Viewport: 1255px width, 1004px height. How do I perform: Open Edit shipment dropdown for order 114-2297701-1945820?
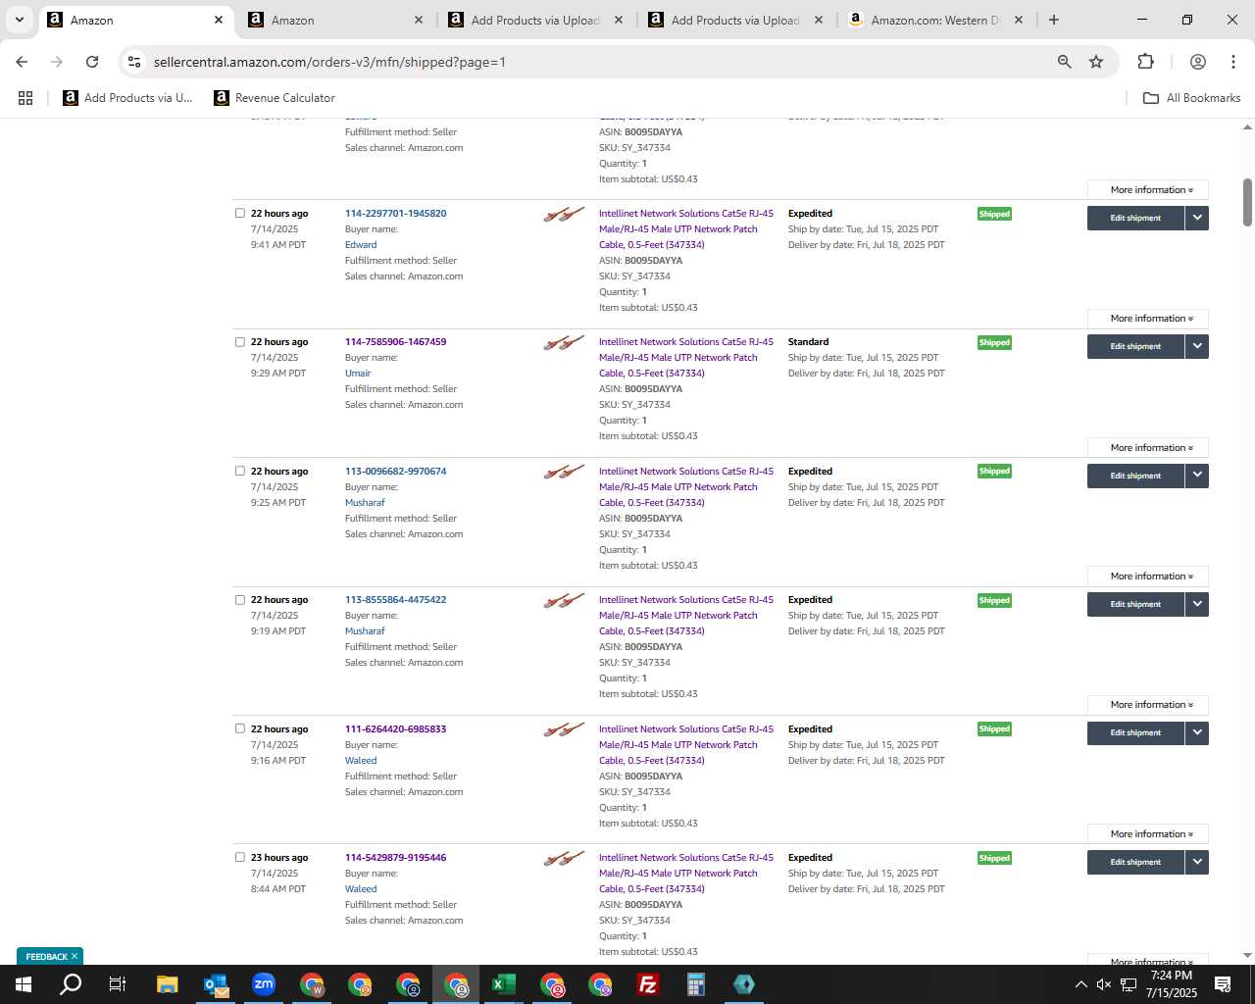(x=1197, y=218)
